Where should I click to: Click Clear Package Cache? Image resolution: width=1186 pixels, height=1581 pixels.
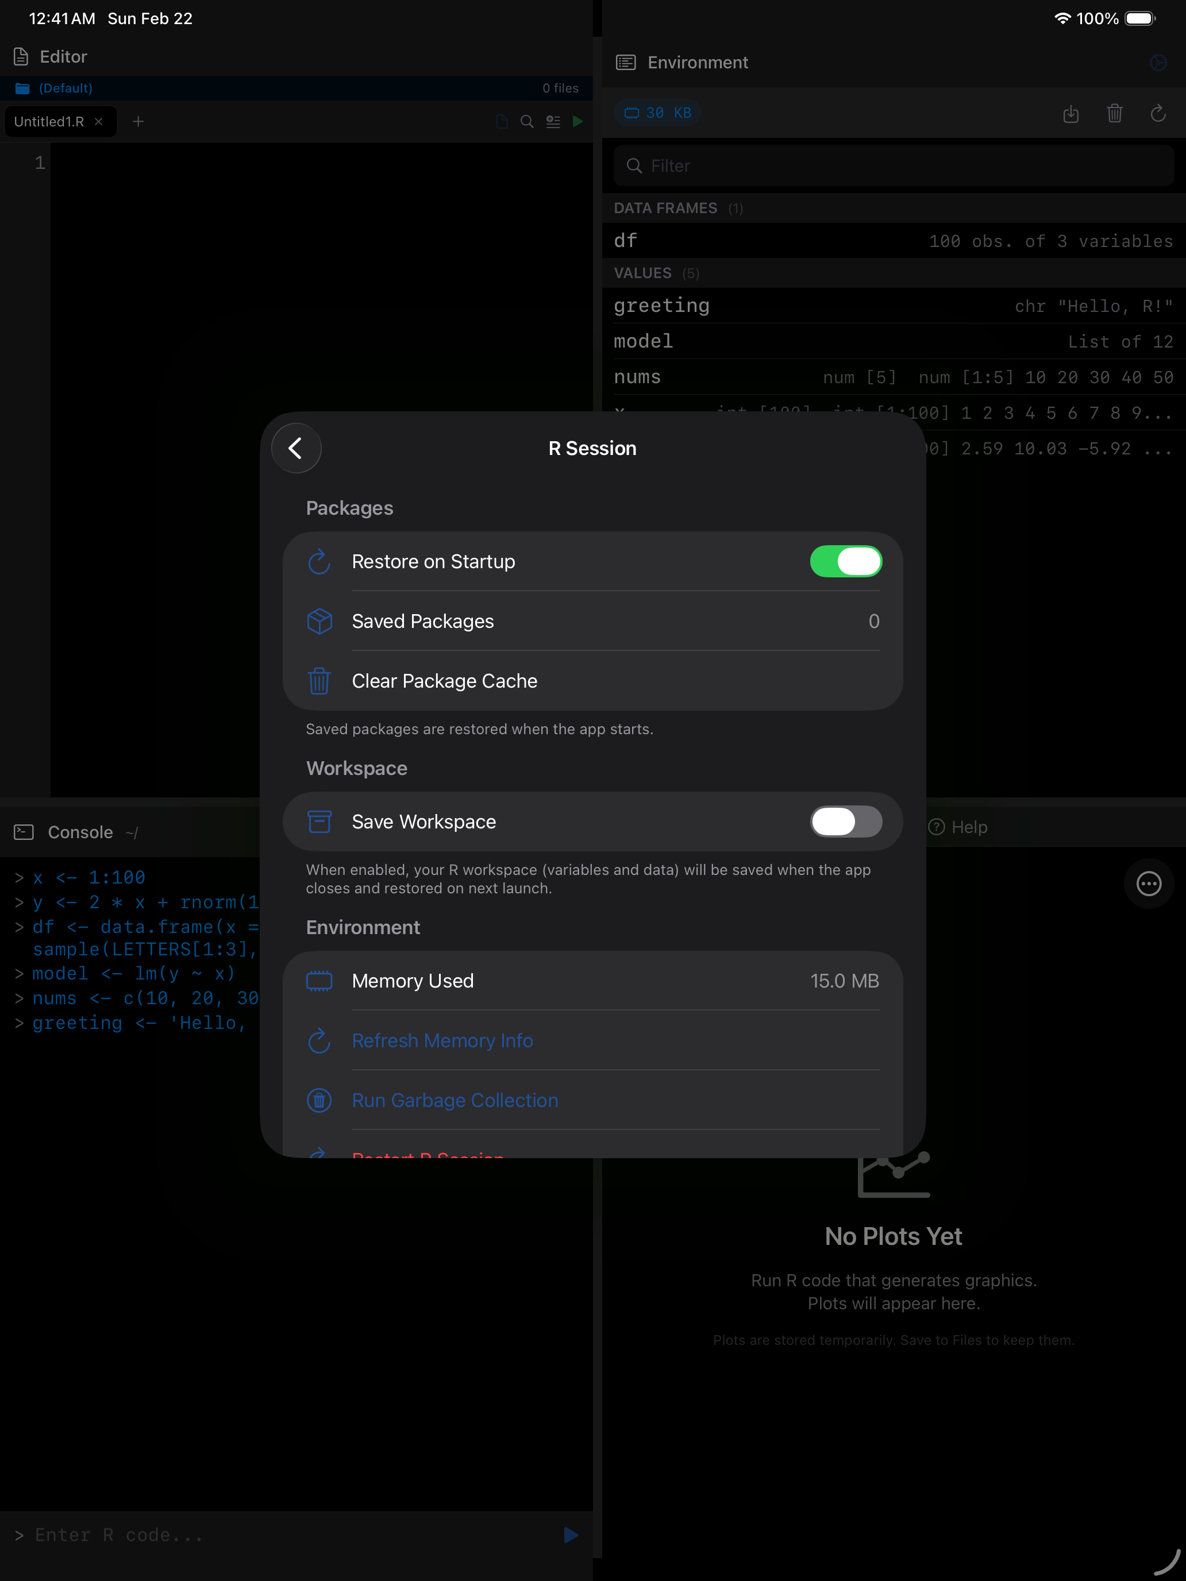pyautogui.click(x=444, y=680)
